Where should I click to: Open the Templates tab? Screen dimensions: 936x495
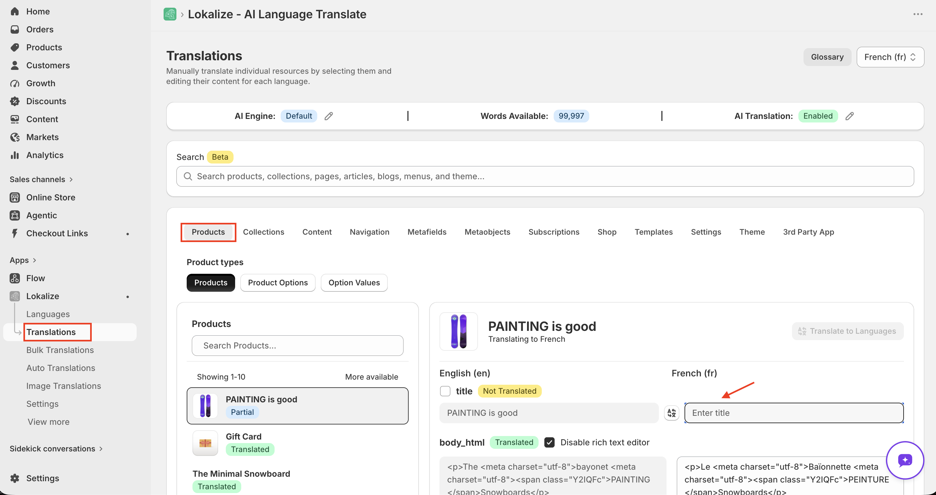[x=654, y=232]
